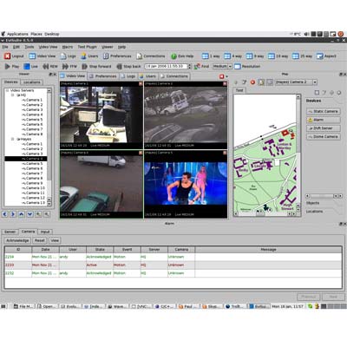Open Preferences from the main toolbar
The image size is (347, 347).
click(x=117, y=56)
